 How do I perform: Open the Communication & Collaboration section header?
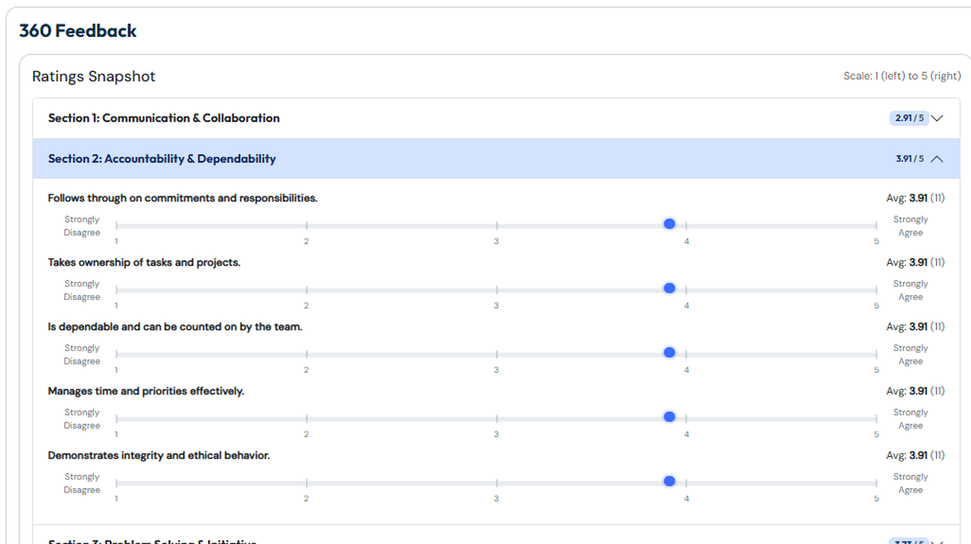tap(164, 118)
